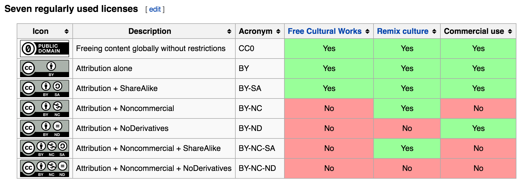The height and width of the screenshot is (187, 532).
Task: Sort table by Icon column arrows
Action: tap(67, 31)
